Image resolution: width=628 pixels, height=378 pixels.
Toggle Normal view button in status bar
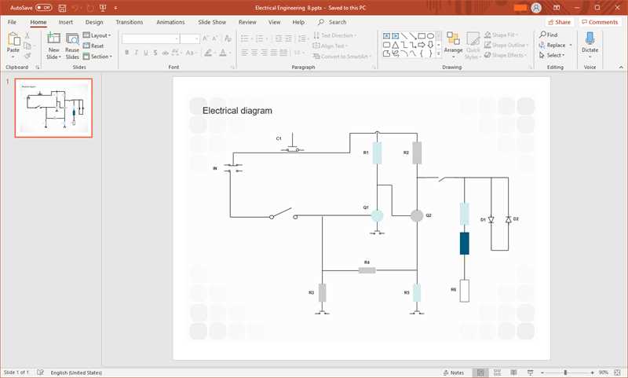(480, 372)
